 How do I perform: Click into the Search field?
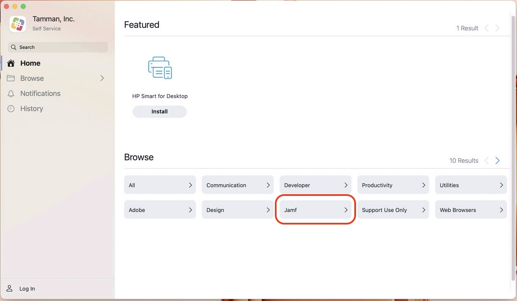[58, 48]
